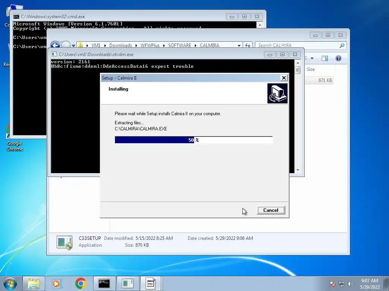Open the volume tray icon
The image size is (389, 291).
coord(350,284)
